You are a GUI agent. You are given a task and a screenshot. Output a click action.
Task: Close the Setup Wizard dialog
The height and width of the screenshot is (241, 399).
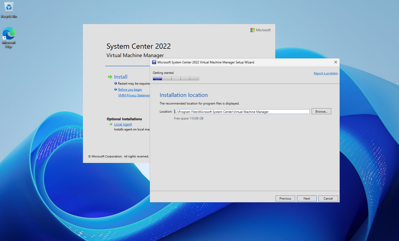[x=335, y=62]
